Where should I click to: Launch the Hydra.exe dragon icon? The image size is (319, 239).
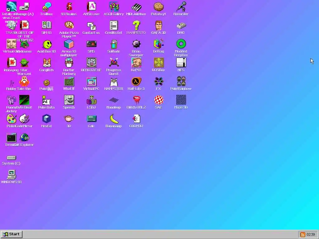click(24, 44)
